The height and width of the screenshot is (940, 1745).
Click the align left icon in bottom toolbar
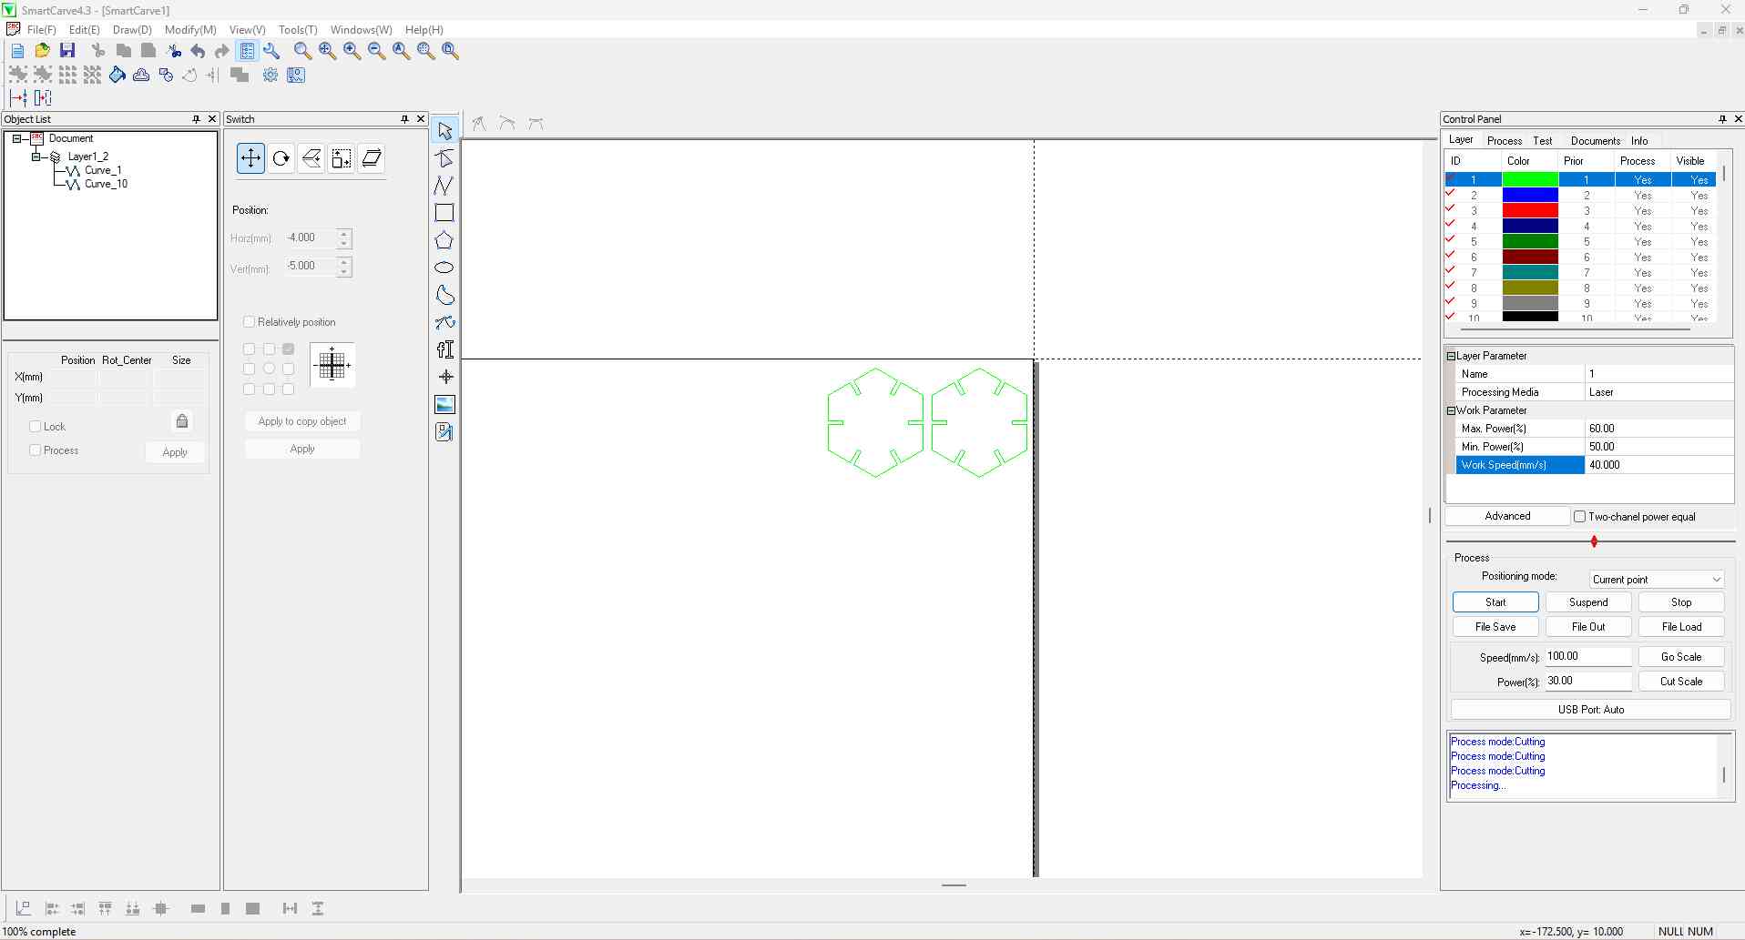point(52,908)
